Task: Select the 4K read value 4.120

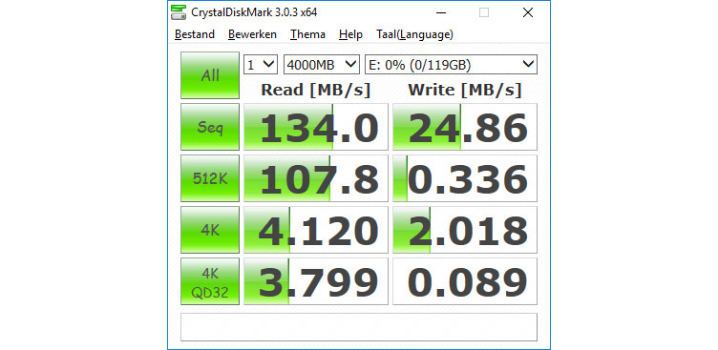Action: click(316, 230)
